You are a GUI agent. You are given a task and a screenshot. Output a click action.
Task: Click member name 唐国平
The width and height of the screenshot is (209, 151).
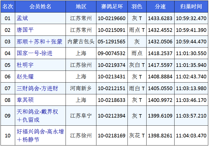pyautogui.click(x=25, y=30)
